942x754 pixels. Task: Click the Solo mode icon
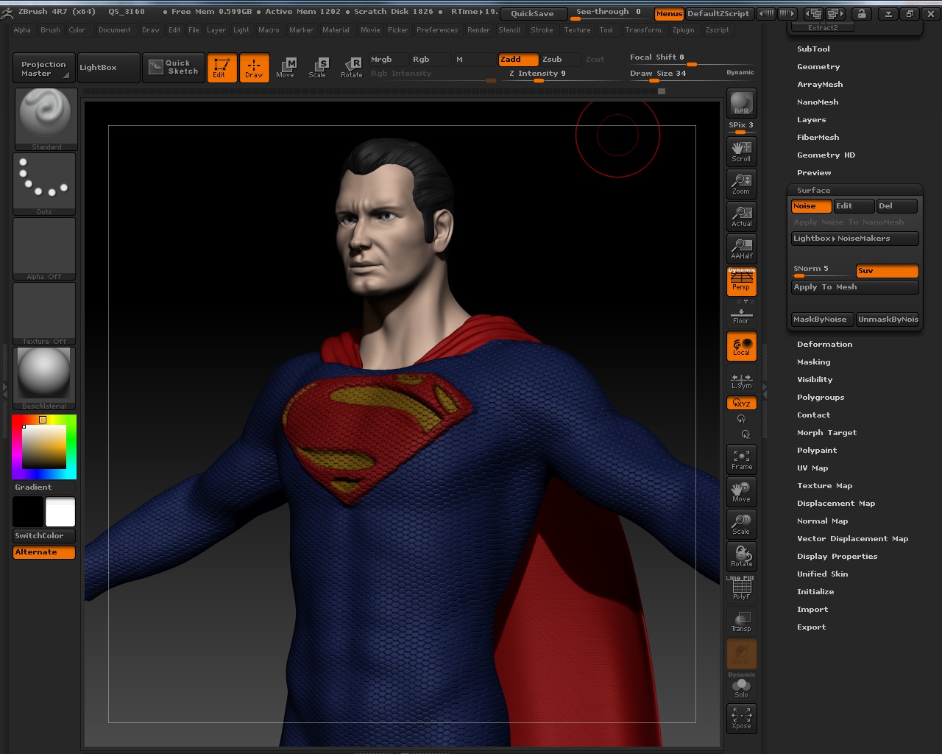(741, 688)
